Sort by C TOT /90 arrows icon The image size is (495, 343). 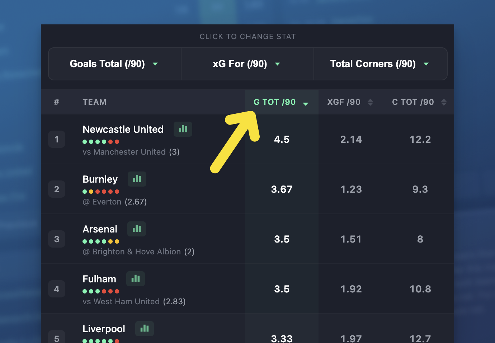pos(444,102)
